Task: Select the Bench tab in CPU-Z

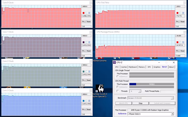Action: (164, 67)
